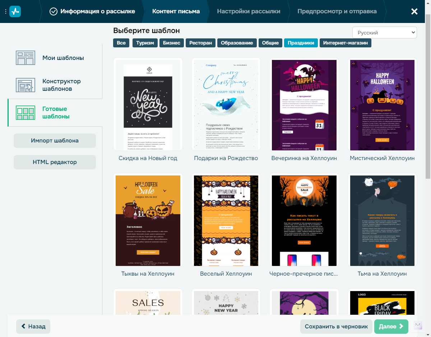Viewport: 431px width, 337px height.
Task: Click the Подарки на Рождество caption
Action: point(226,158)
